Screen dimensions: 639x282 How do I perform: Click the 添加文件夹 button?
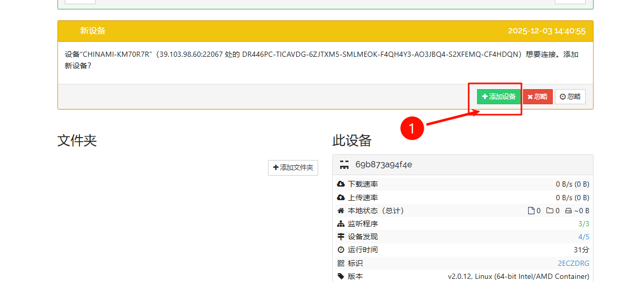[x=293, y=167]
